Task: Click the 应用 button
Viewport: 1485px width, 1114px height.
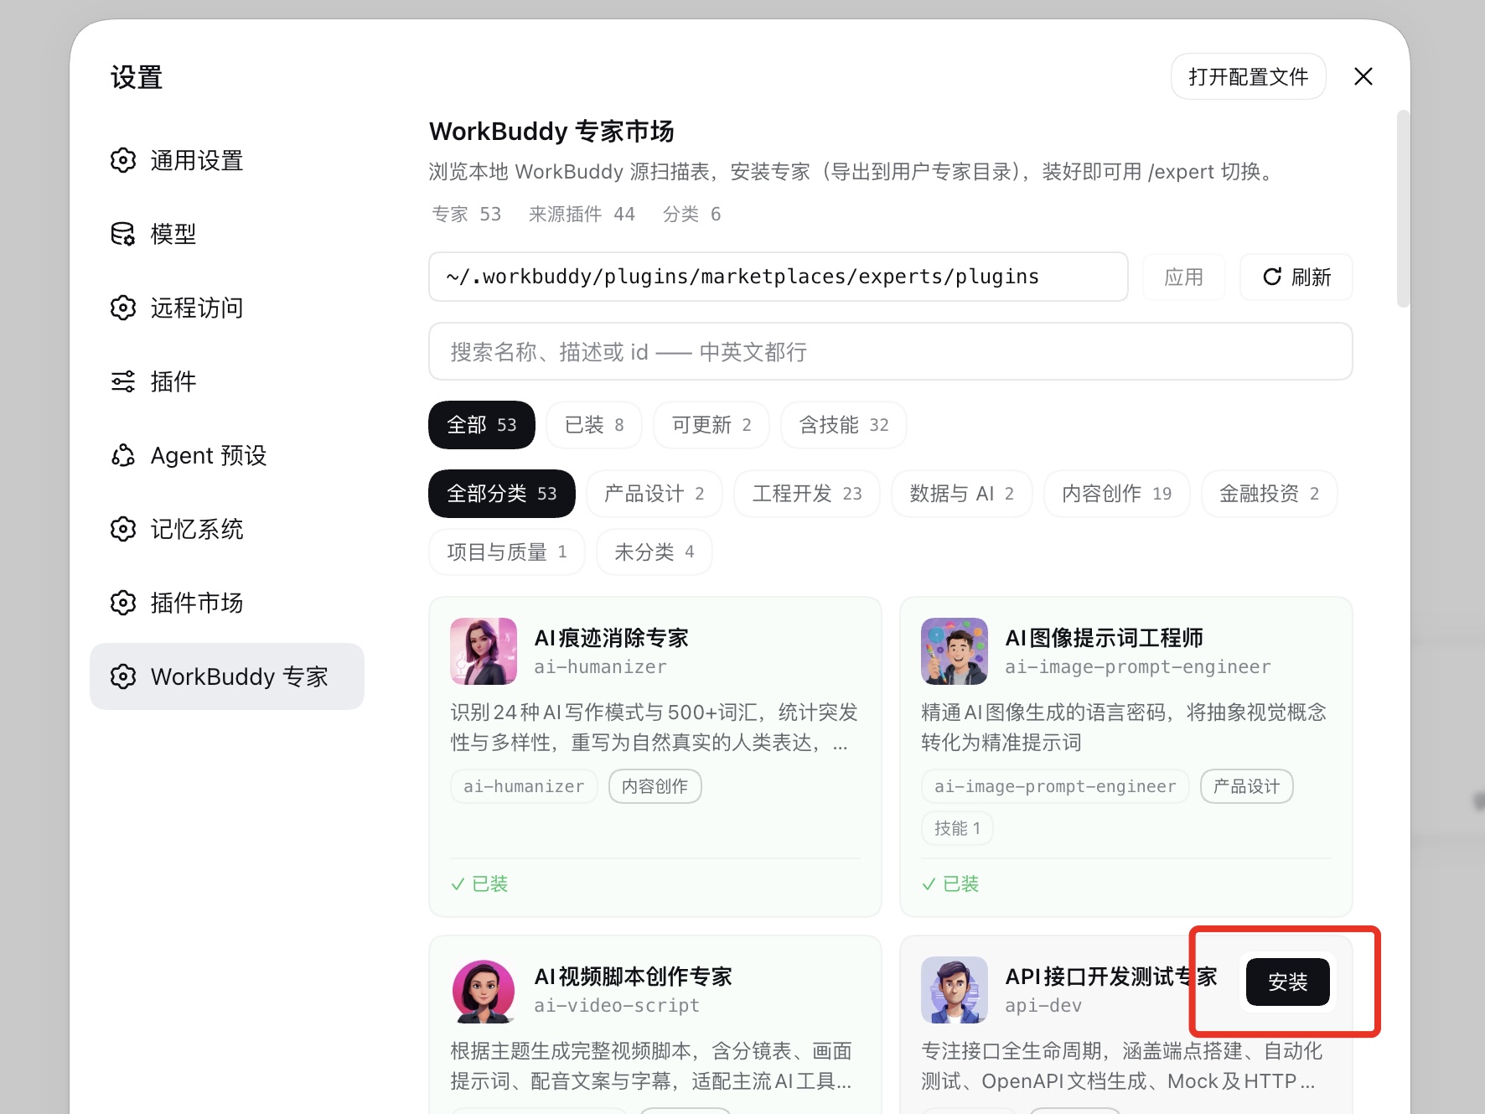Action: coord(1183,277)
